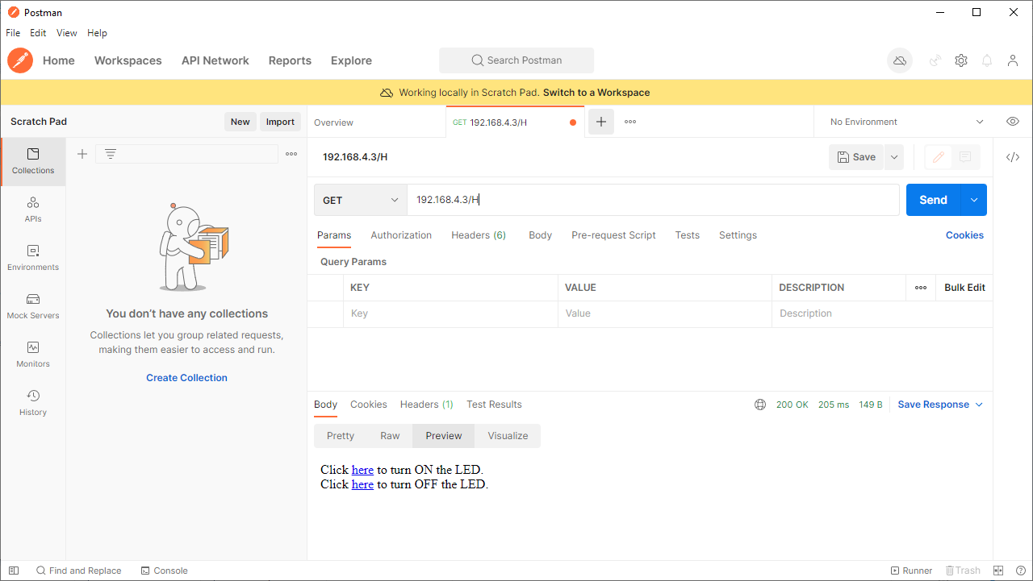Select the Overview tab

pos(333,122)
